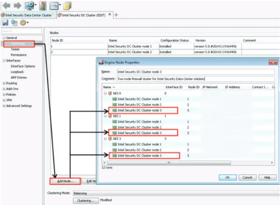Open a new tab with the plus icon
The image size is (280, 205).
[x=116, y=15]
